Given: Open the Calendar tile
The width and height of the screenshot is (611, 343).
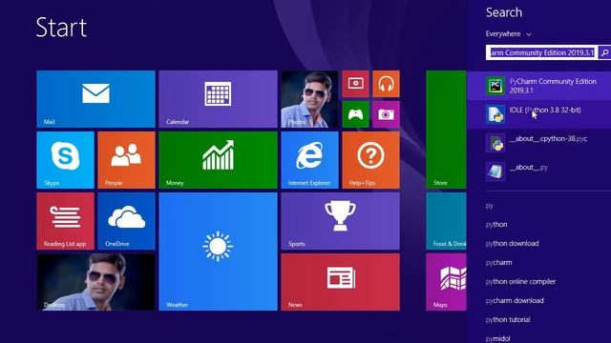Looking at the screenshot, I should pyautogui.click(x=219, y=99).
